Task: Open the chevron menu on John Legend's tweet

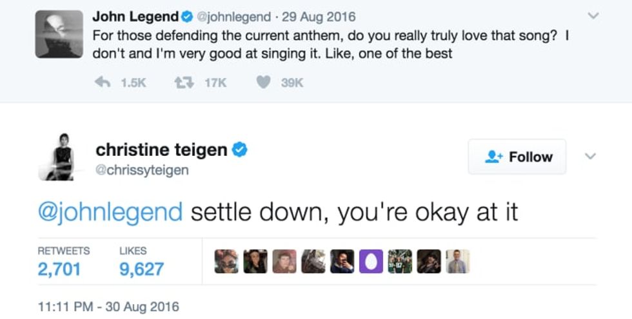Action: tap(593, 15)
